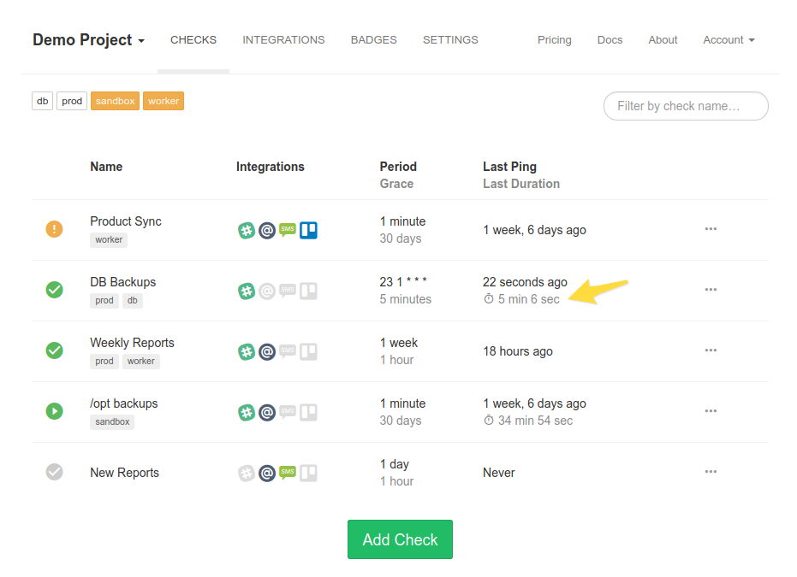The width and height of the screenshot is (797, 577).
Task: Click the orange warning status icon for Product Sync
Action: 54,229
